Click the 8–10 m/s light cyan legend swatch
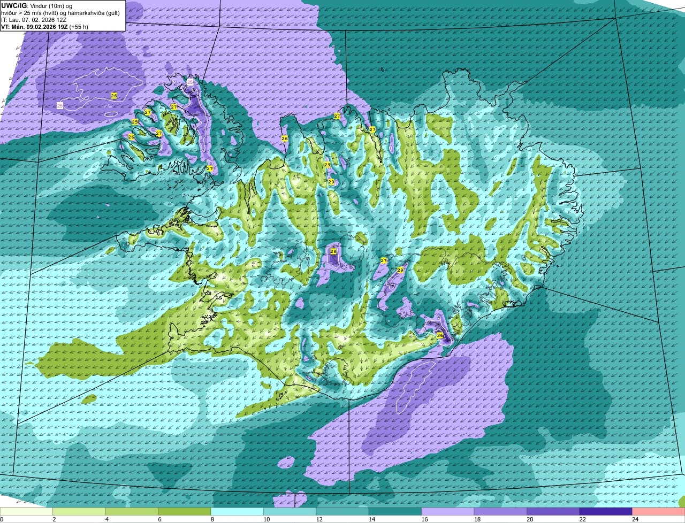Image resolution: width=685 pixels, height=523 pixels. (238, 511)
